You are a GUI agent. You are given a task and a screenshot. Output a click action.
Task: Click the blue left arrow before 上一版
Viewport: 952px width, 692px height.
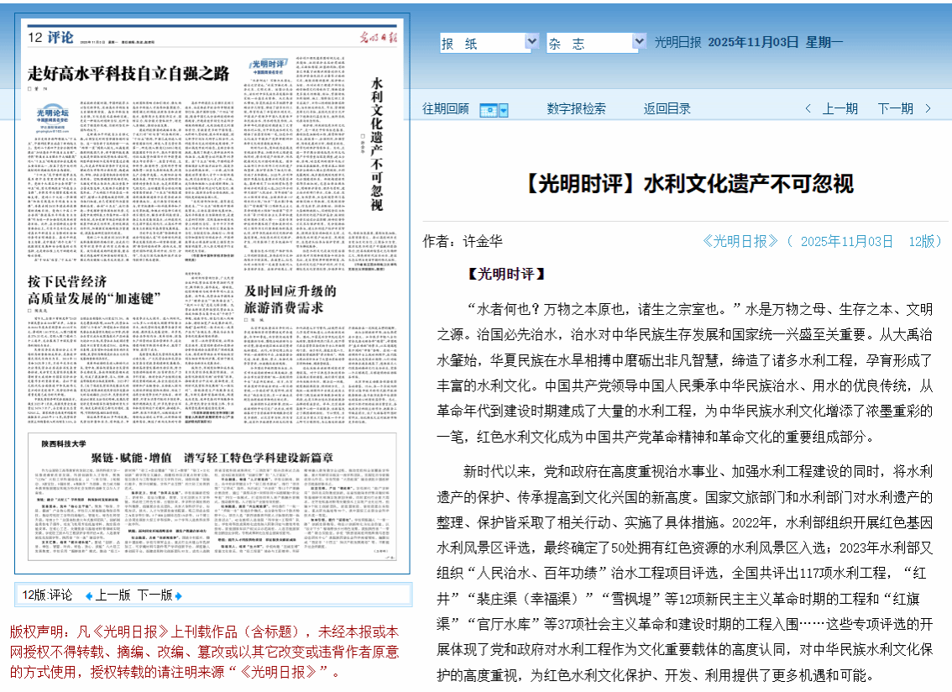click(88, 595)
